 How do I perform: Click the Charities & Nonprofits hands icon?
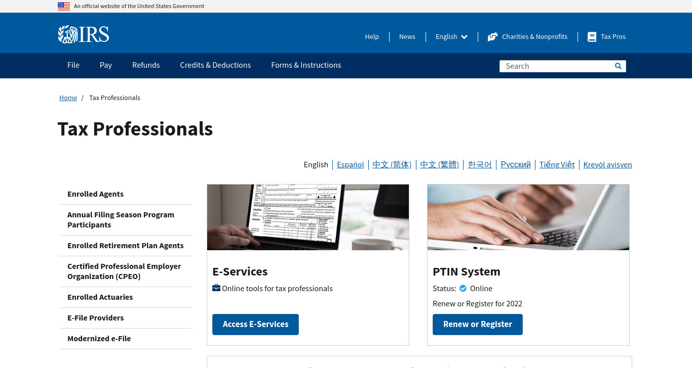tap(492, 36)
